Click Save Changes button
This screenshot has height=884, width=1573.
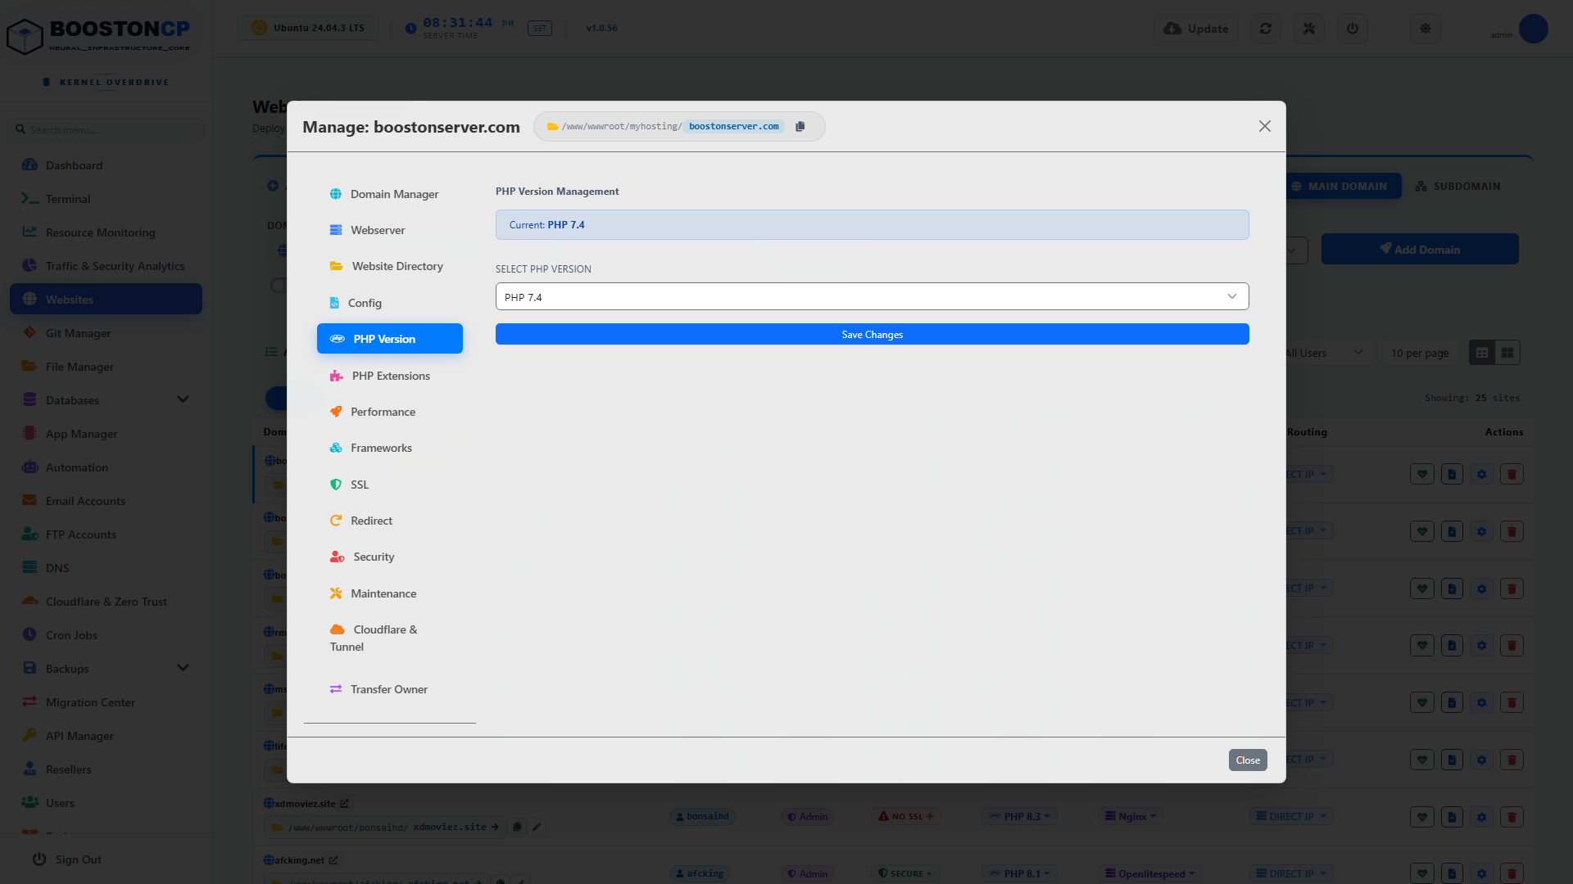[872, 334]
